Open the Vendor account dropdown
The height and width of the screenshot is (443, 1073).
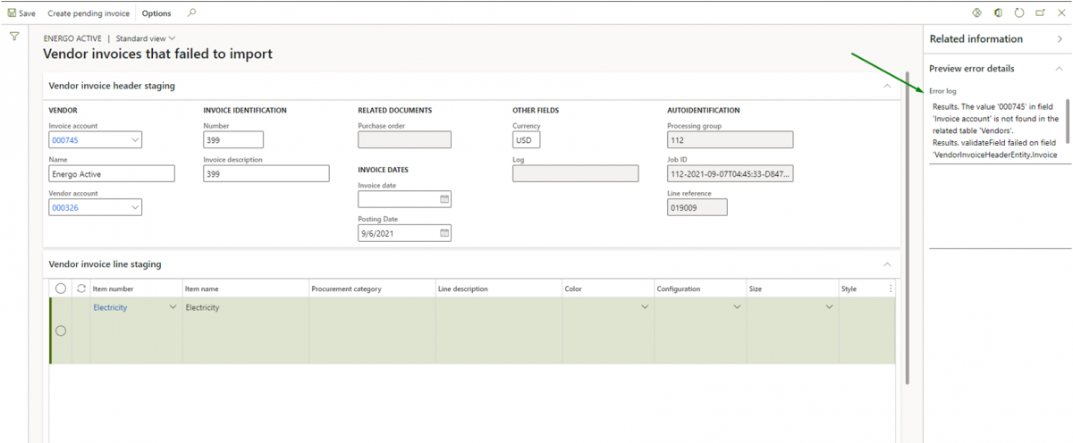135,207
